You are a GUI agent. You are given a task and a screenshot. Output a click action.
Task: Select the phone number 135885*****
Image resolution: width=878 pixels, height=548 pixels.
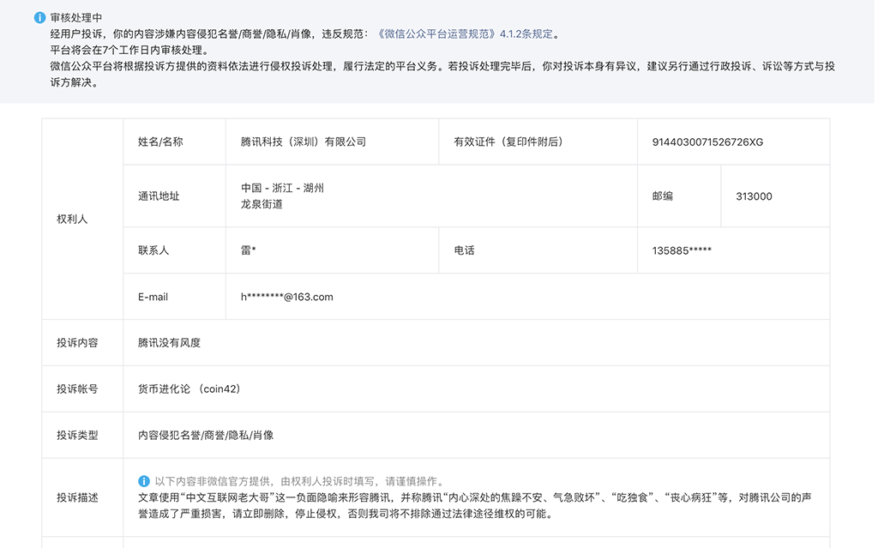point(682,250)
